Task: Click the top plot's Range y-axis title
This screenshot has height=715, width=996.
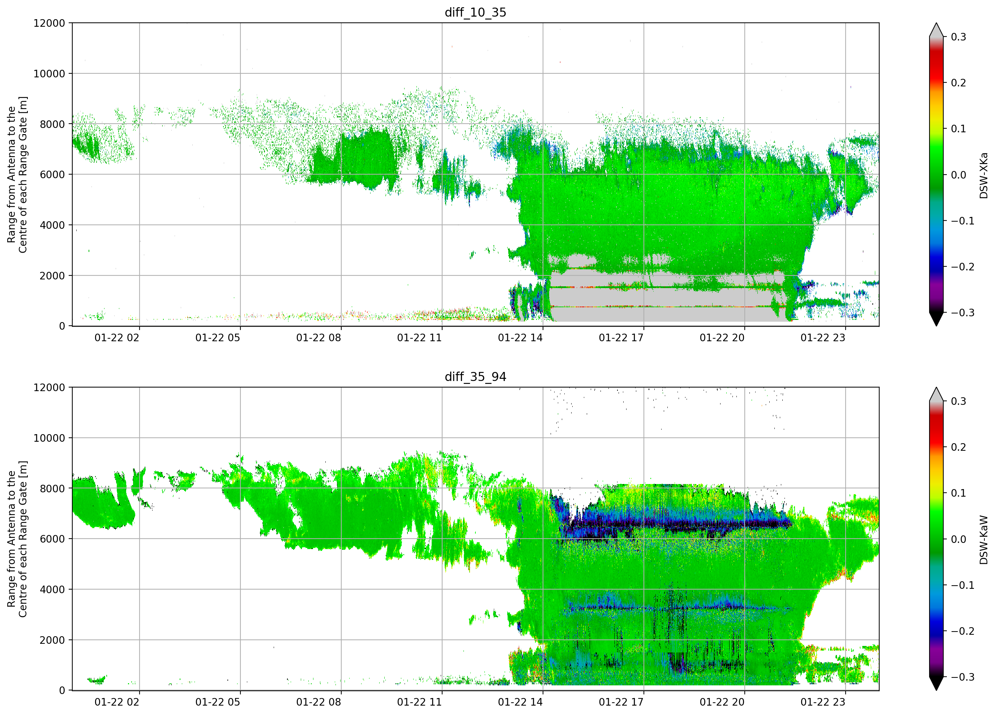Action: click(17, 174)
